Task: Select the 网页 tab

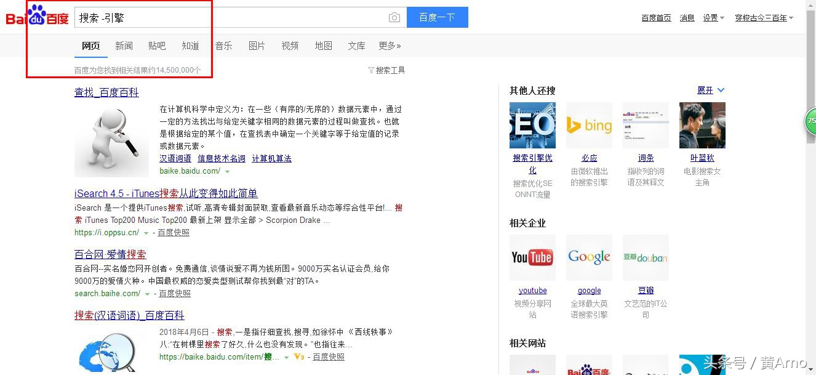Action: pos(91,46)
